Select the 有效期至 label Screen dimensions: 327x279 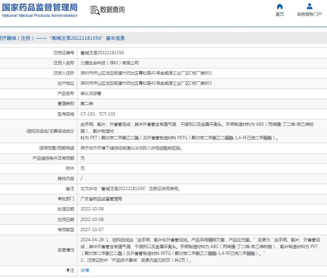pos(66,229)
